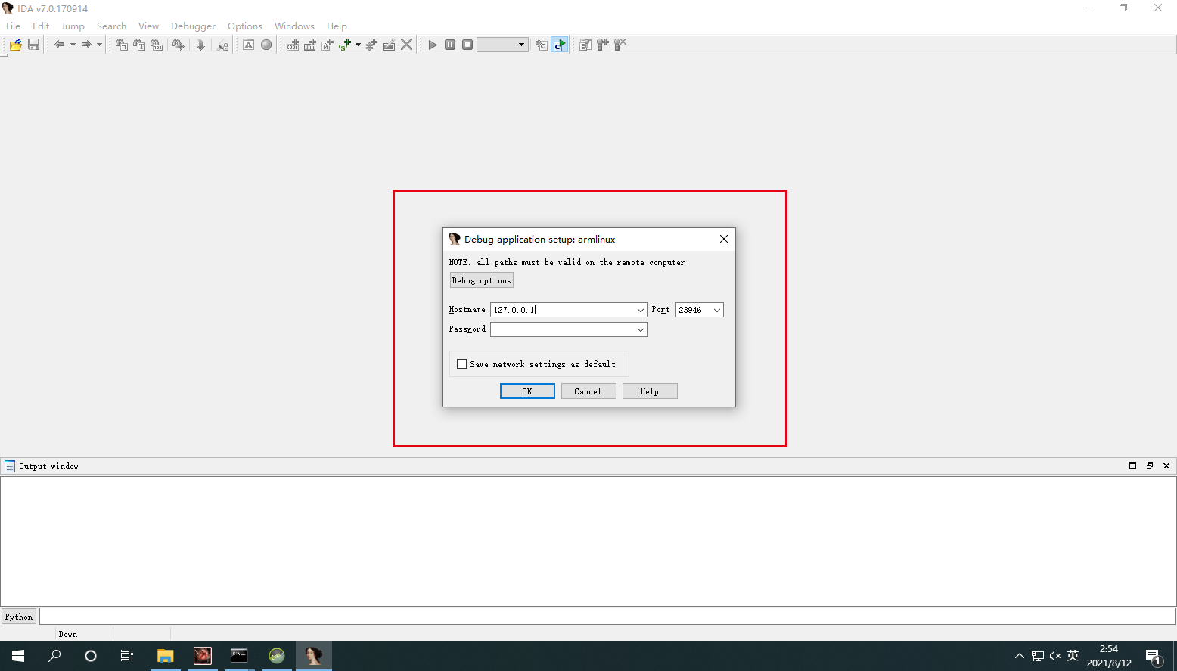Click the down arrow jump icon
This screenshot has height=671, width=1177.
pyautogui.click(x=200, y=45)
